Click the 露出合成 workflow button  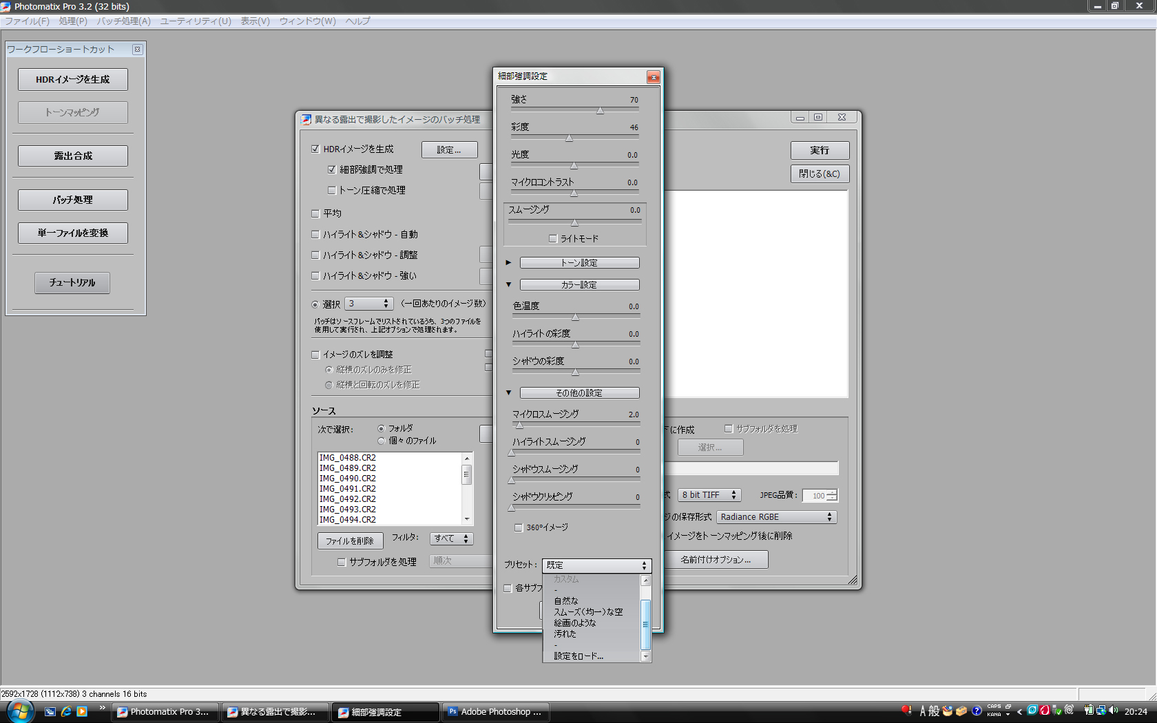[x=73, y=156]
